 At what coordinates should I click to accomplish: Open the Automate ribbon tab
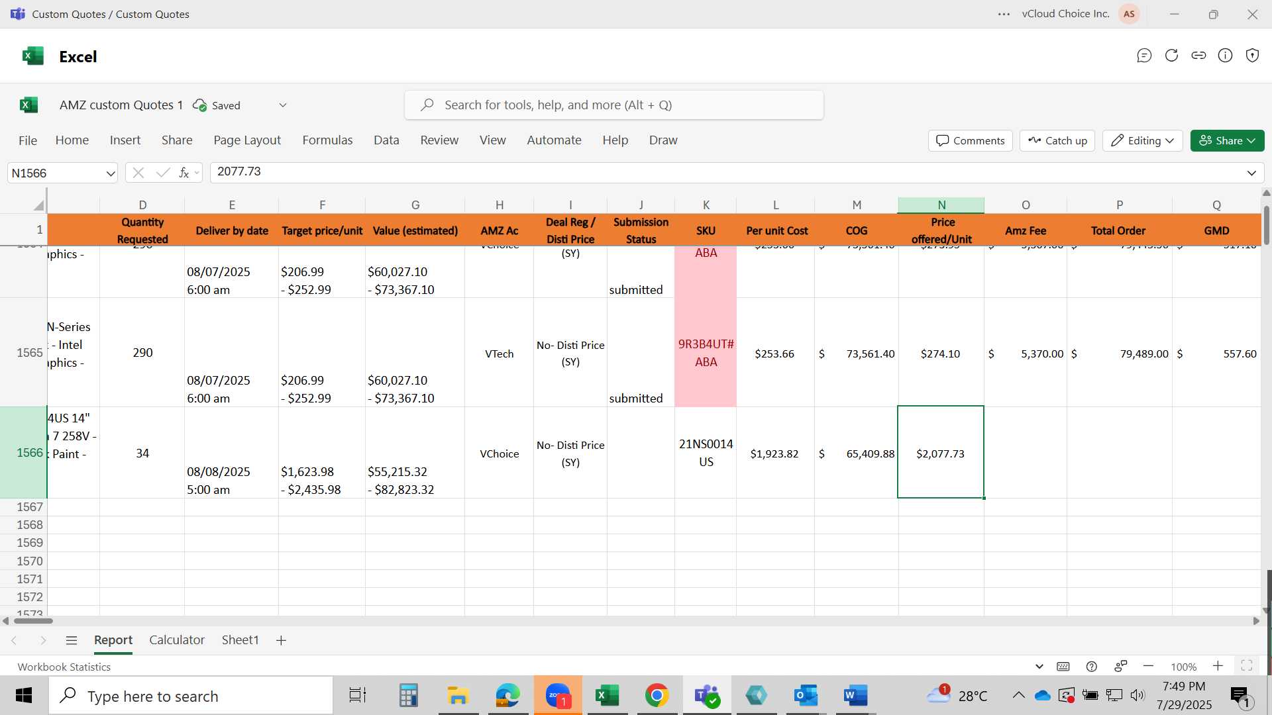coord(554,140)
